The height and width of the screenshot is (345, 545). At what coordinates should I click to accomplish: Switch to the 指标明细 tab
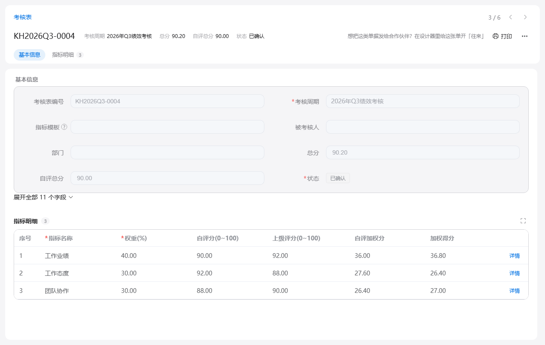click(x=68, y=55)
